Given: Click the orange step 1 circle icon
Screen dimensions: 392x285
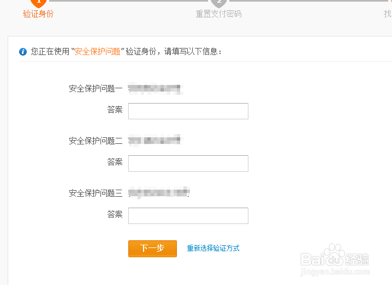Looking at the screenshot, I should pyautogui.click(x=38, y=3).
